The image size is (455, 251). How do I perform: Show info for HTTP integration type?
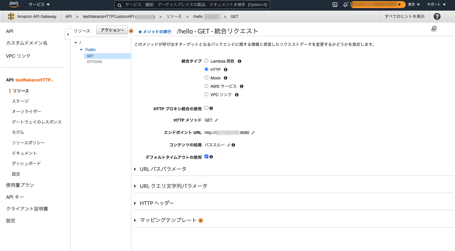[226, 70]
